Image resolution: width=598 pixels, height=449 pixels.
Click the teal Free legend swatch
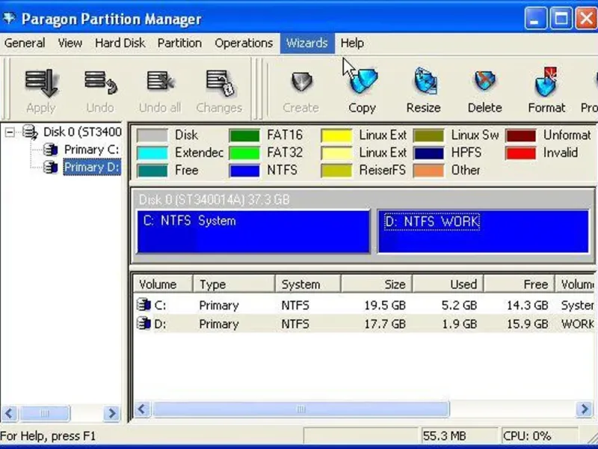click(x=152, y=171)
